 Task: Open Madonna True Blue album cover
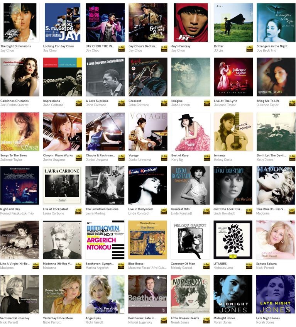tap(276, 185)
